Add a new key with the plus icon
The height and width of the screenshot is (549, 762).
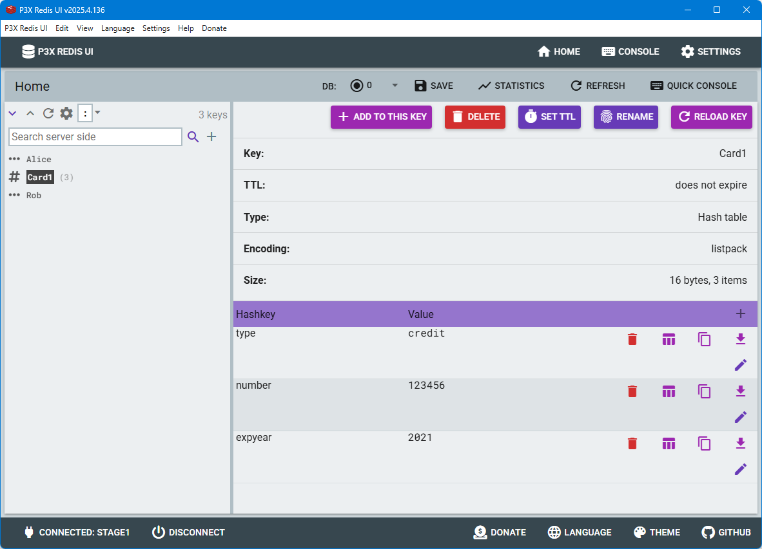(210, 136)
